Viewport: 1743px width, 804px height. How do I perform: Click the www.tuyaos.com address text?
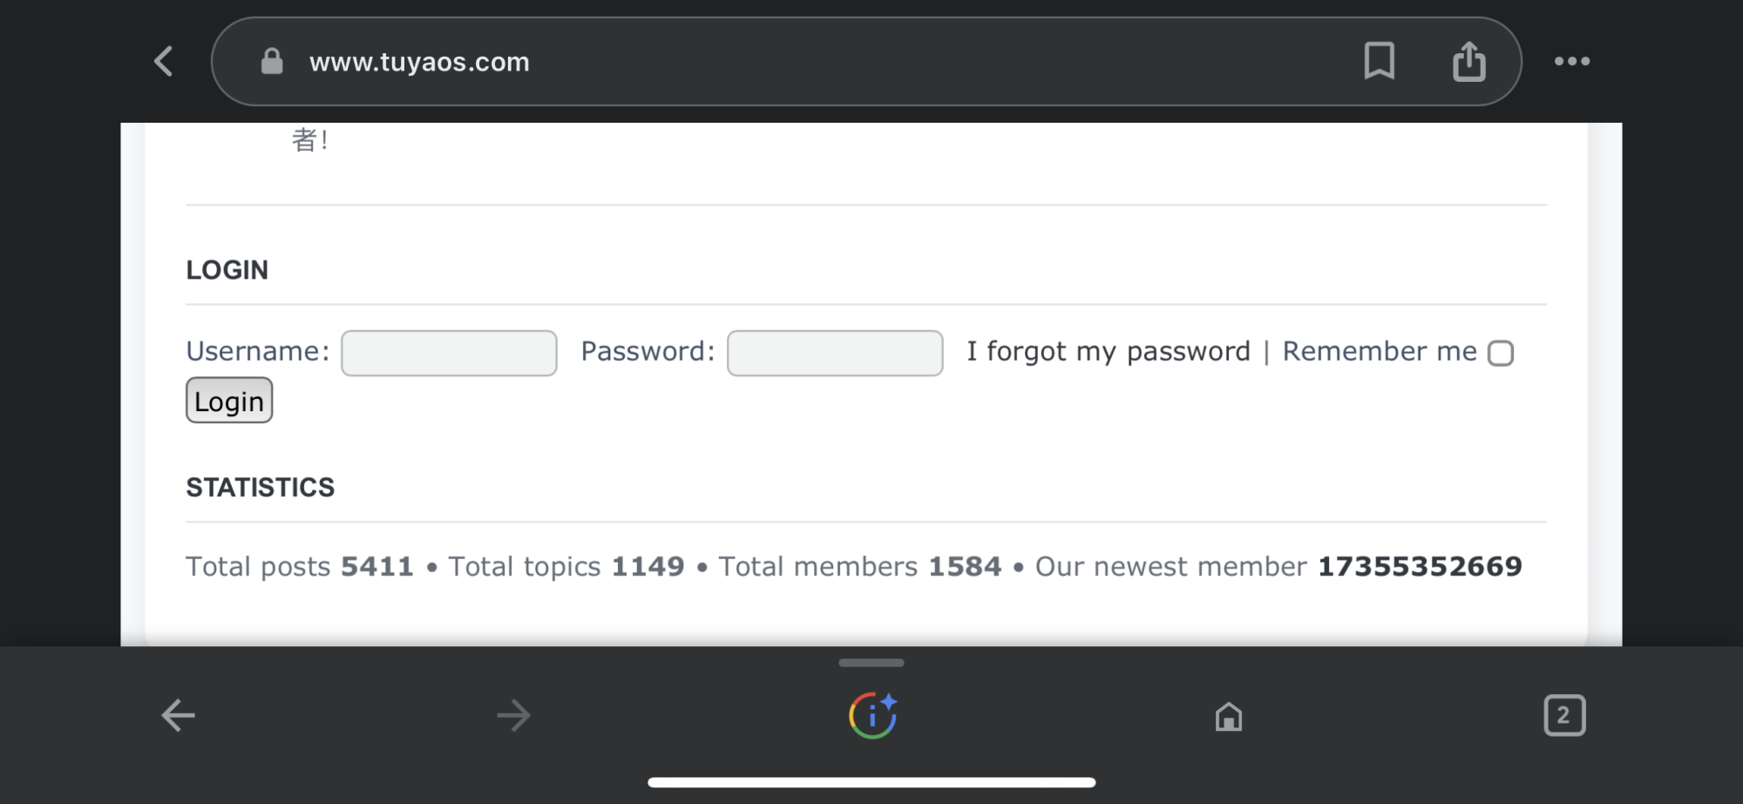tap(419, 62)
